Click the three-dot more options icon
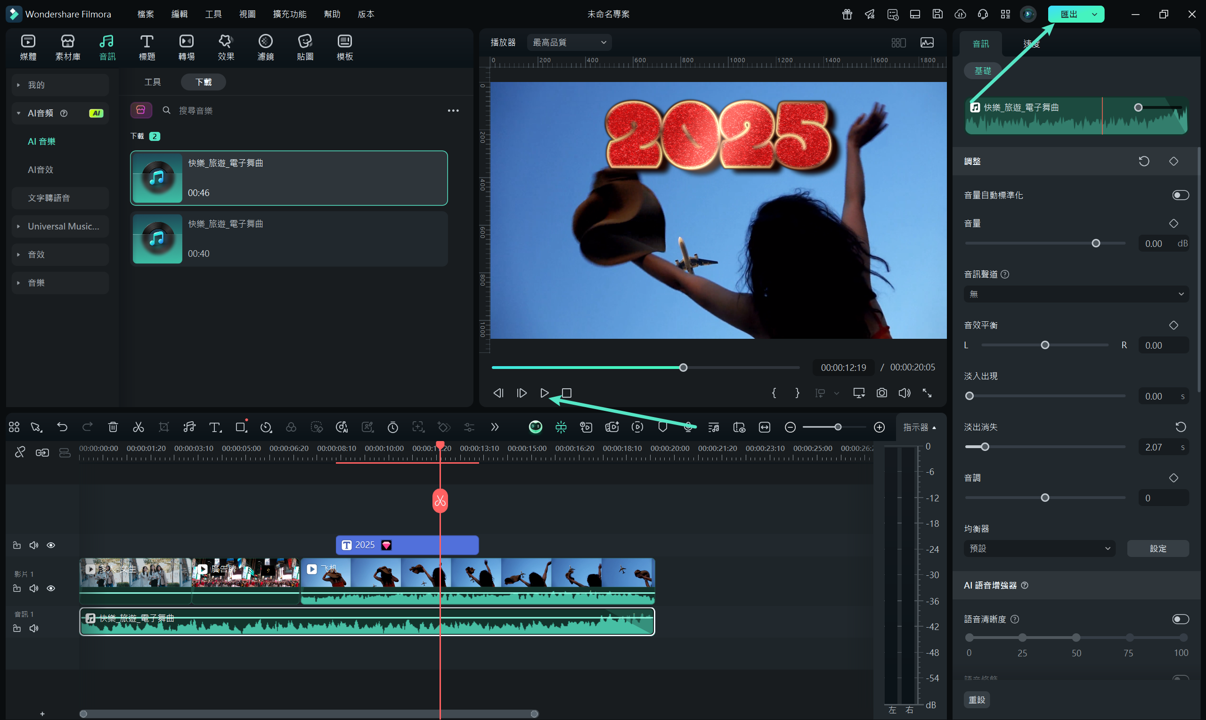The width and height of the screenshot is (1206, 720). pyautogui.click(x=453, y=111)
